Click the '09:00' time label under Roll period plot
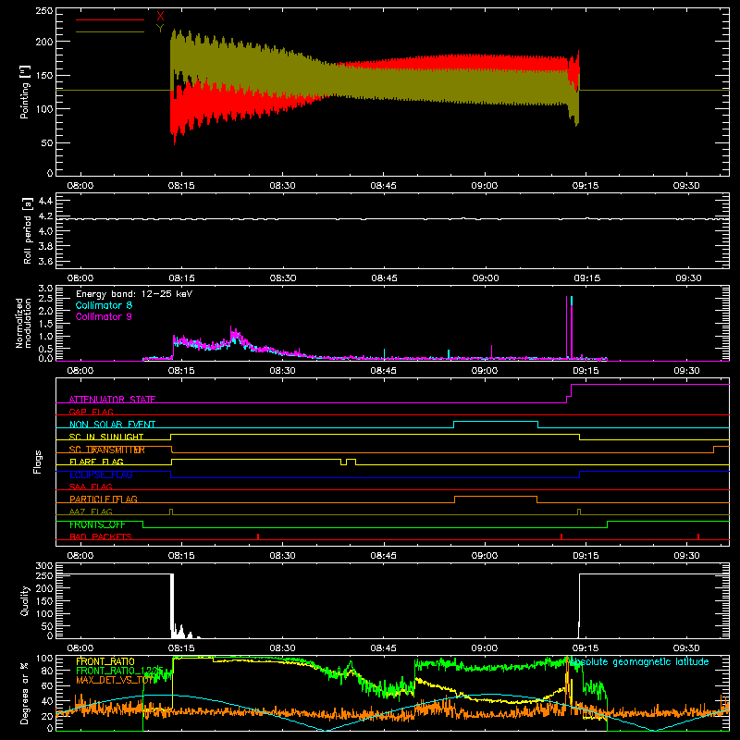This screenshot has height=740, width=740. pos(485,278)
